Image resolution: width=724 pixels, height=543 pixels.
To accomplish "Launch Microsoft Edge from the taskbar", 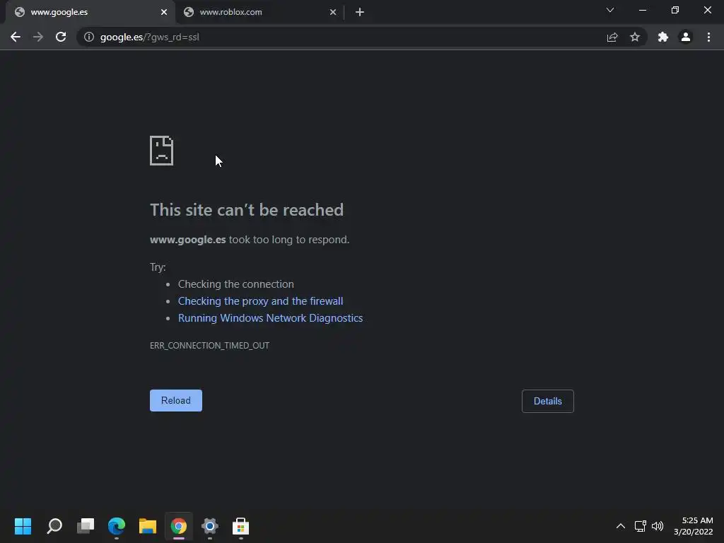I will pyautogui.click(x=117, y=526).
